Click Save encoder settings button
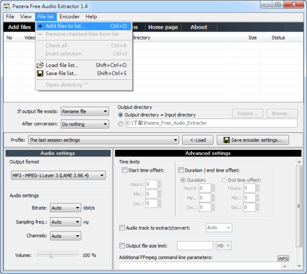307x274 pixels. (253, 140)
